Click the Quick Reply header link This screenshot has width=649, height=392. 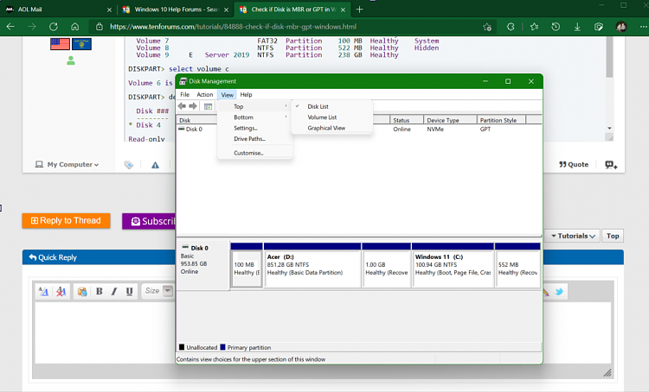[53, 257]
